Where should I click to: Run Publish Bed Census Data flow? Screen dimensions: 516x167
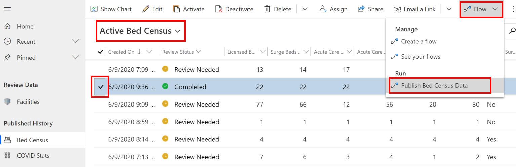440,85
